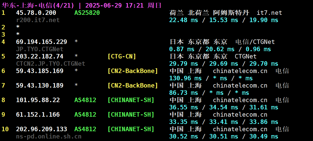Click IP address 69.194.165.229

(x=42, y=42)
